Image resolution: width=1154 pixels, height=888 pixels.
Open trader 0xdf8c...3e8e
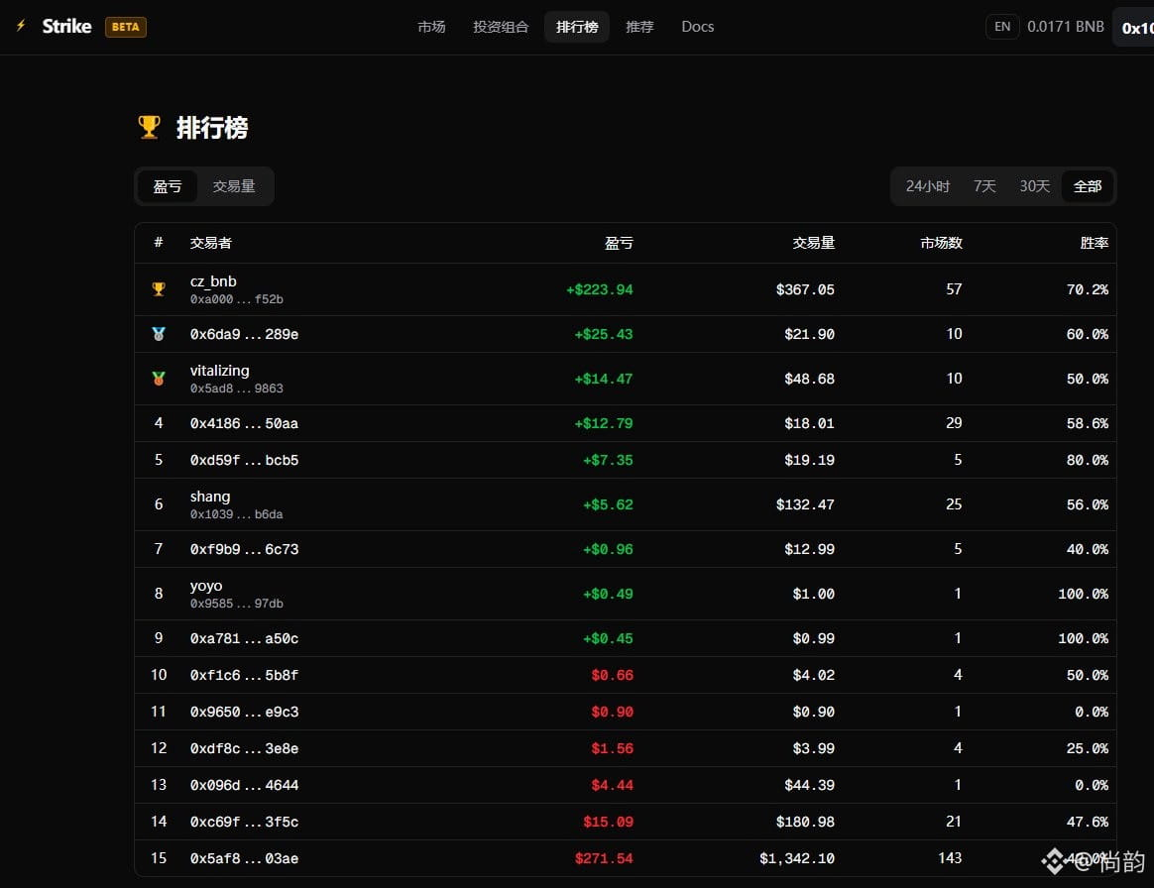click(x=244, y=748)
